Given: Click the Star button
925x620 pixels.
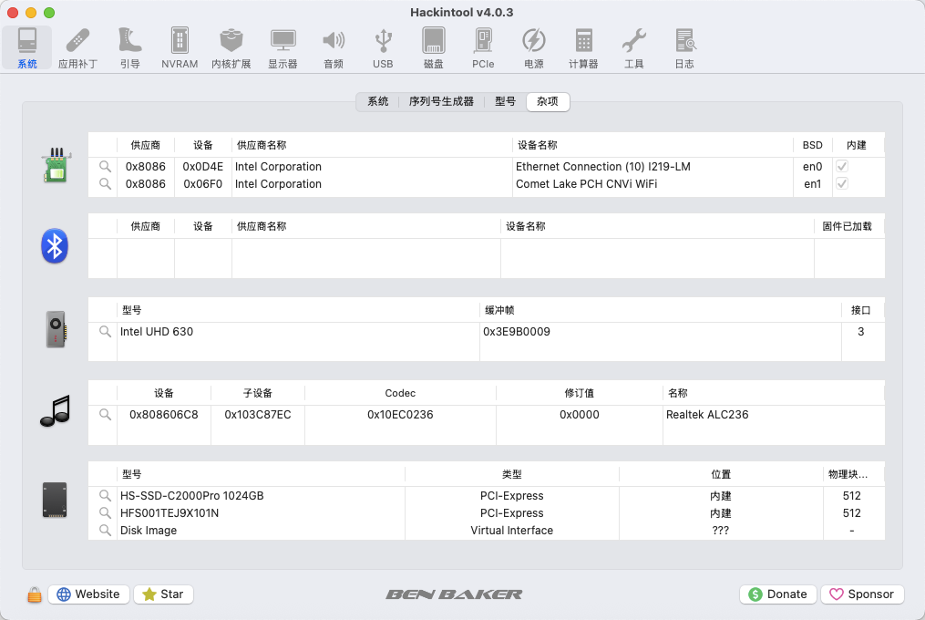Looking at the screenshot, I should pyautogui.click(x=163, y=594).
